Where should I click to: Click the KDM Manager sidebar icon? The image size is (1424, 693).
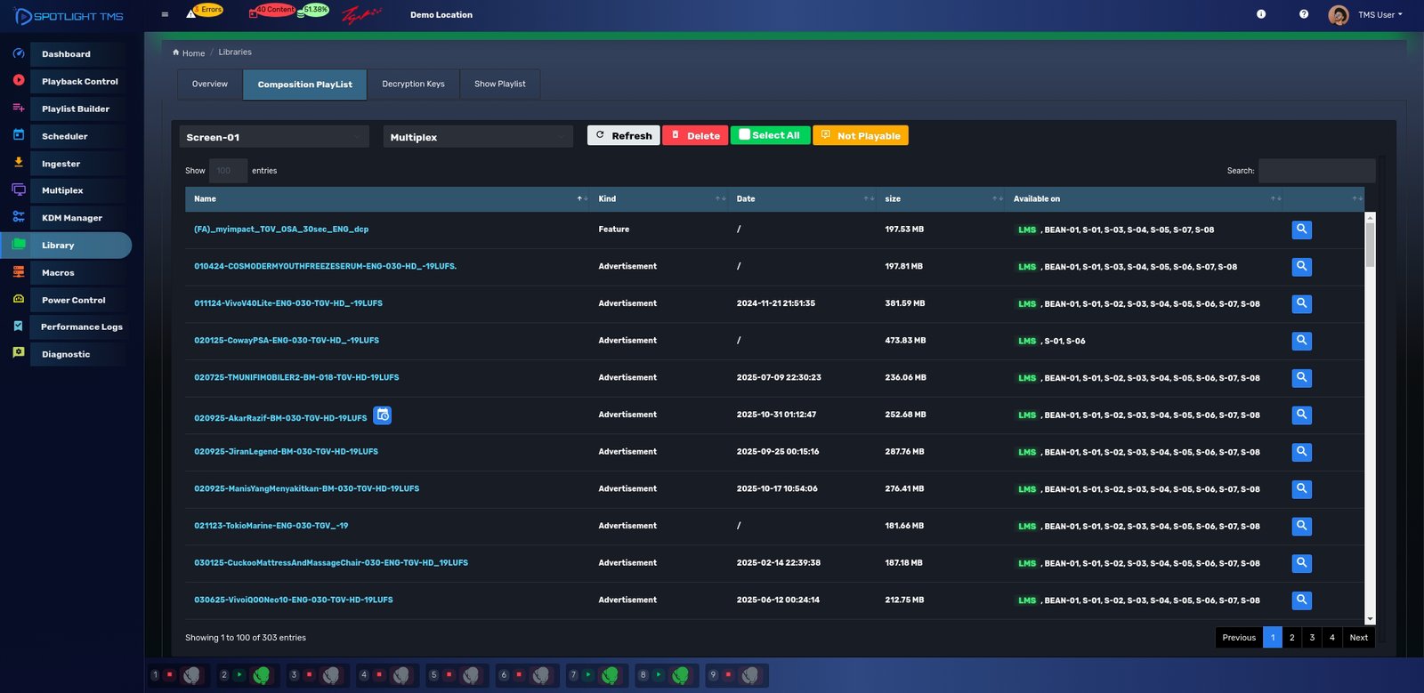[19, 217]
